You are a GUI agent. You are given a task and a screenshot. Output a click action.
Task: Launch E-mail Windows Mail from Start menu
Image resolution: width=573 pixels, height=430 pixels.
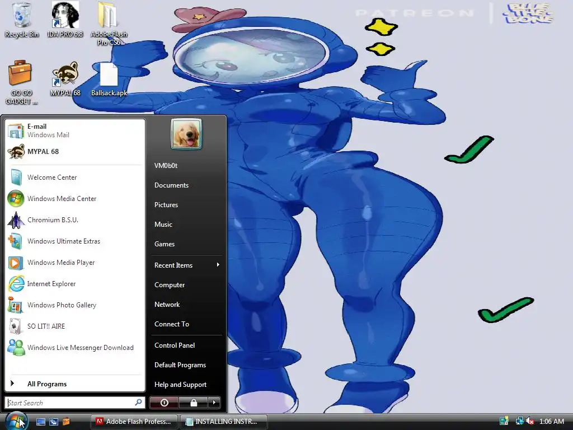(x=75, y=130)
